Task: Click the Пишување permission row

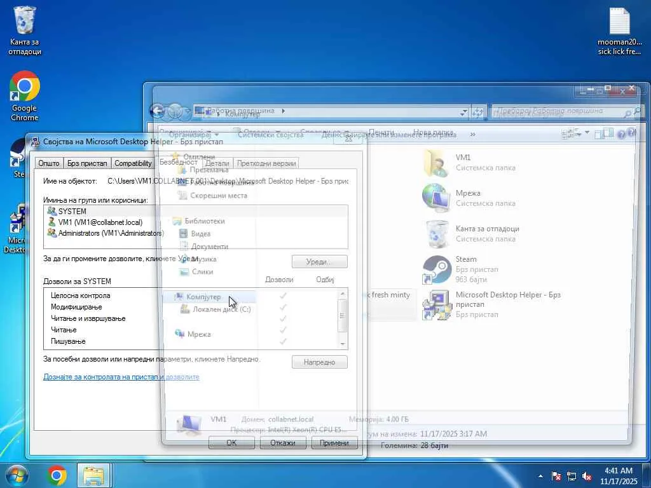Action: tap(191, 341)
